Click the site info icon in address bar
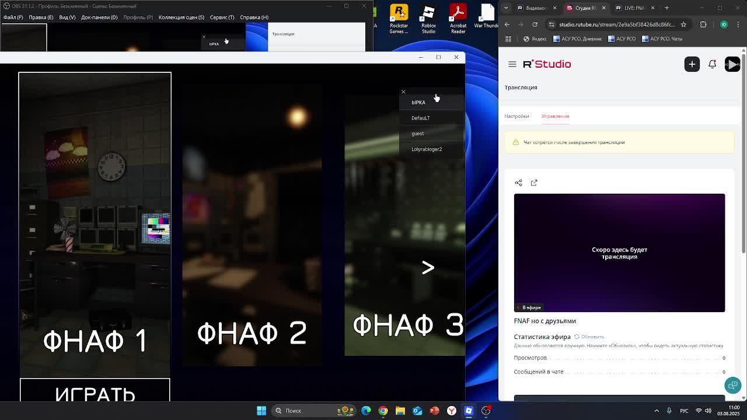This screenshot has height=420, width=747. click(551, 24)
